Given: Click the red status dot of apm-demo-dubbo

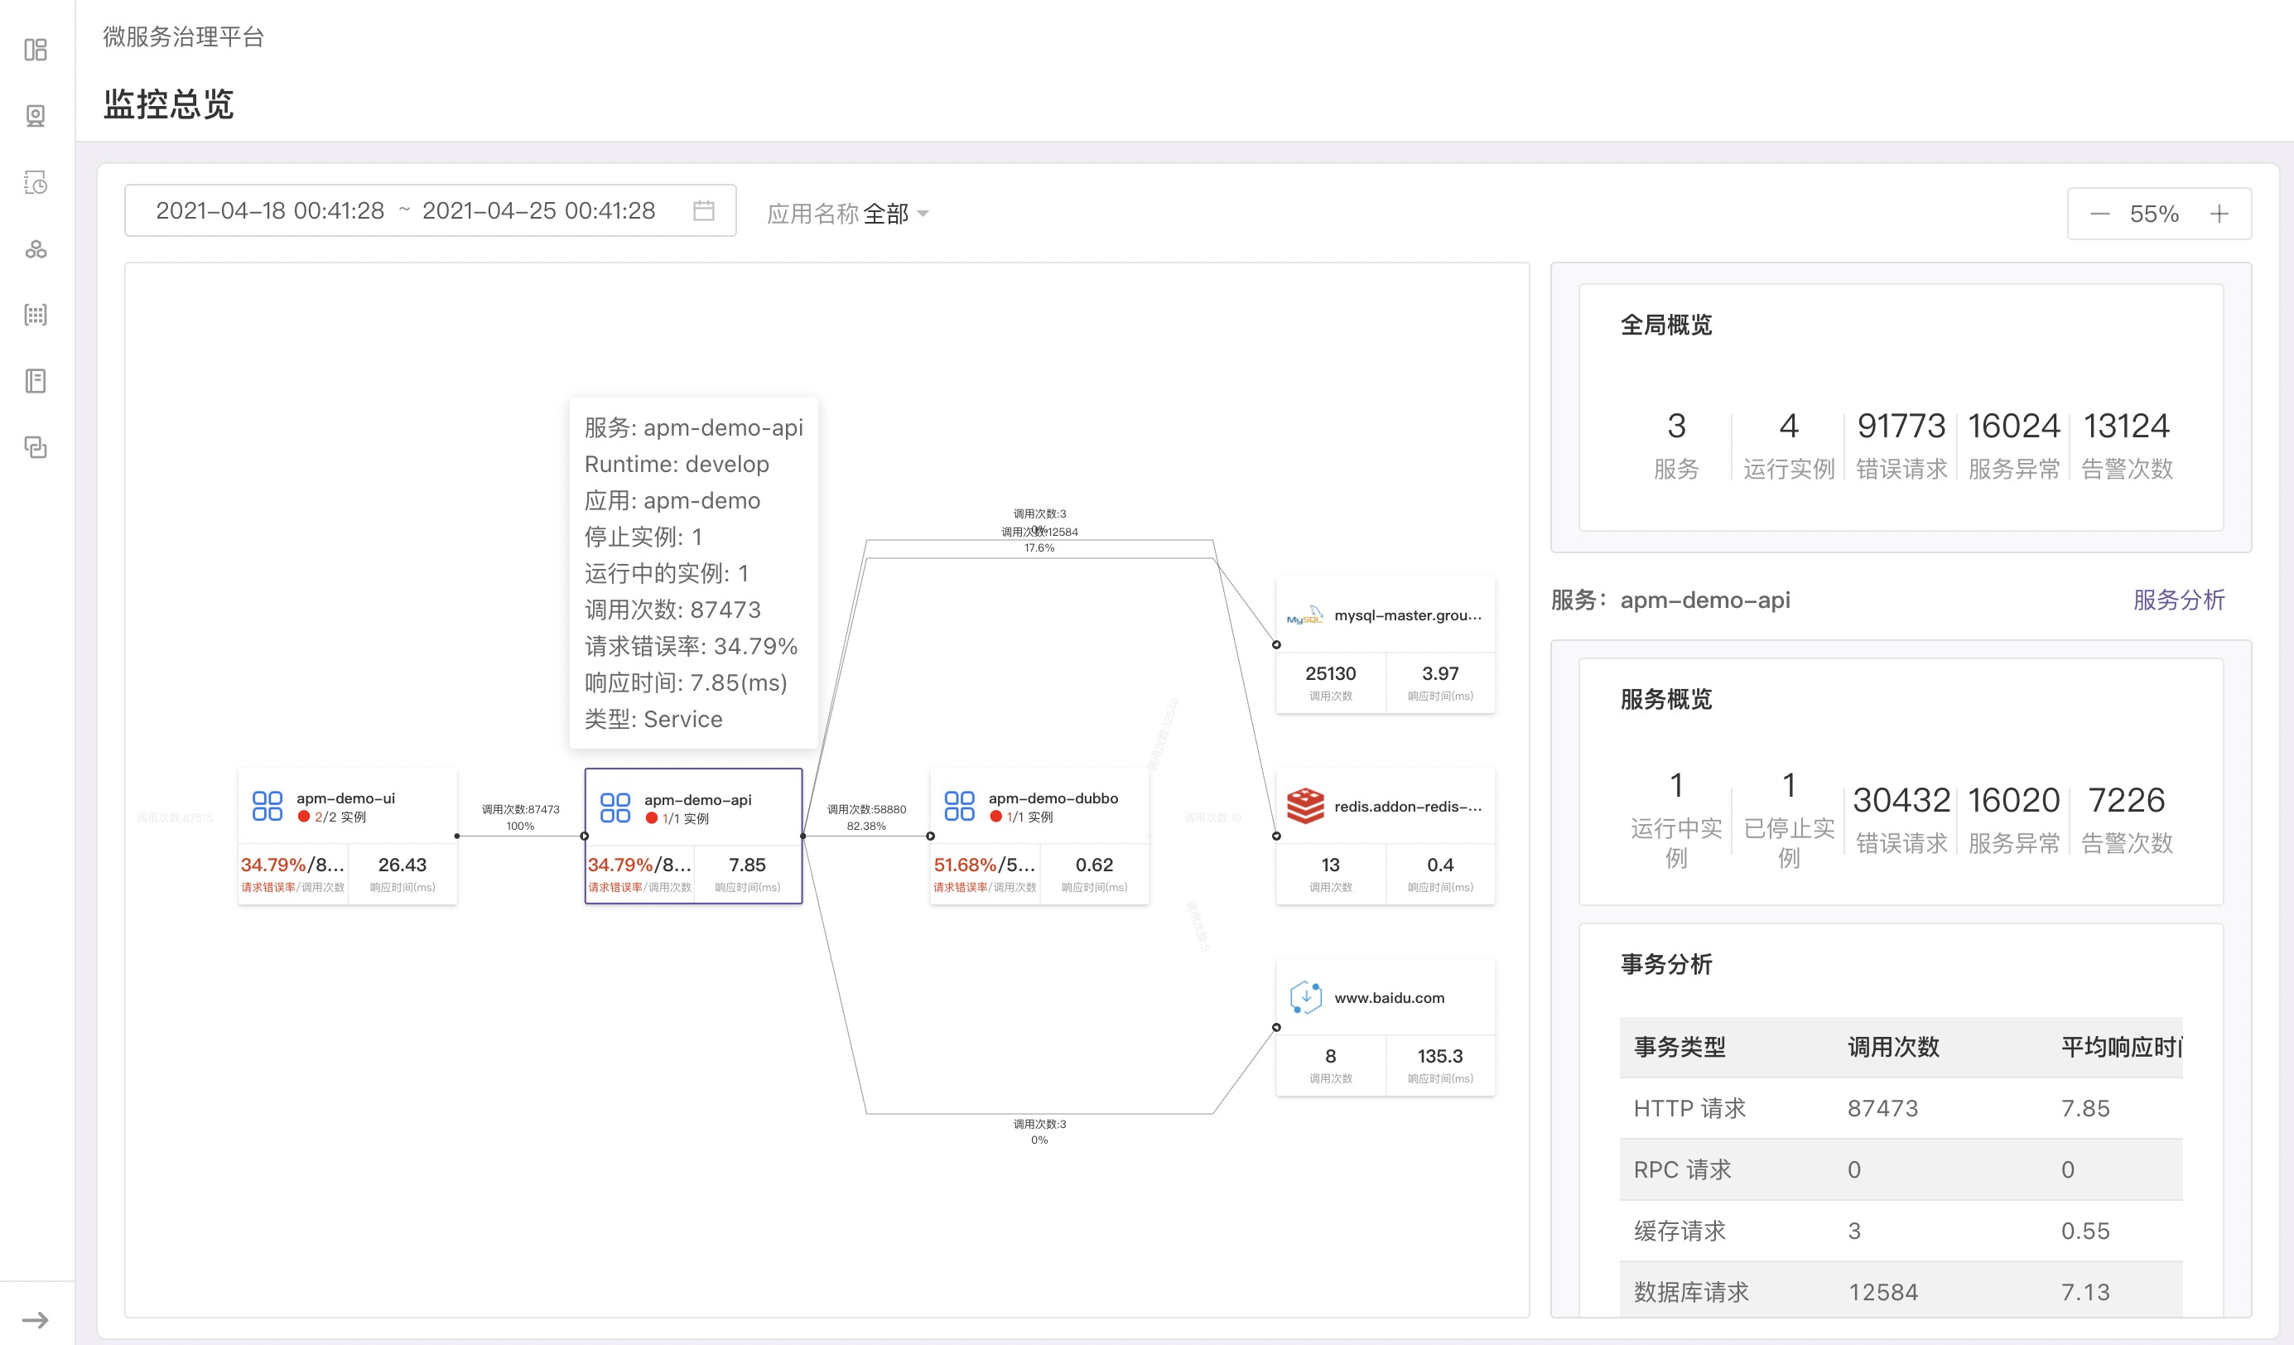Looking at the screenshot, I should pyautogui.click(x=996, y=817).
